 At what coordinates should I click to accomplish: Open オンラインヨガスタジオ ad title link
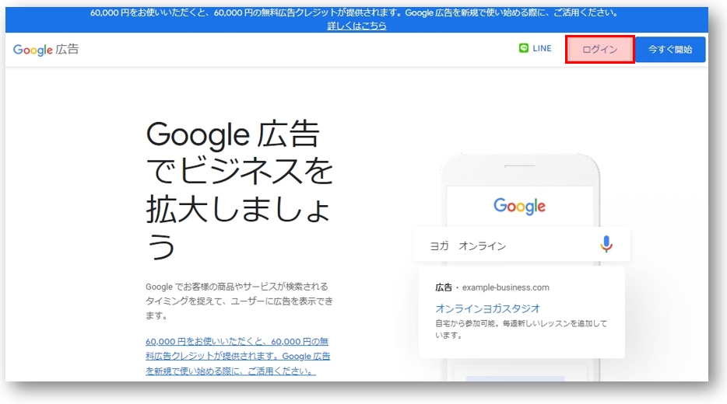point(487,308)
